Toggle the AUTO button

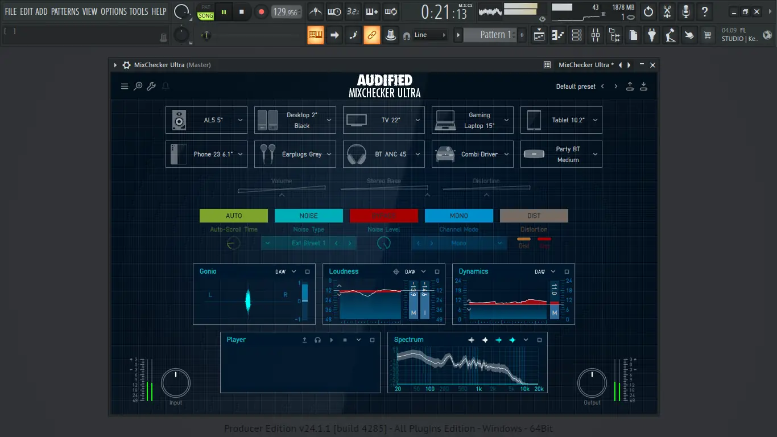[234, 216]
